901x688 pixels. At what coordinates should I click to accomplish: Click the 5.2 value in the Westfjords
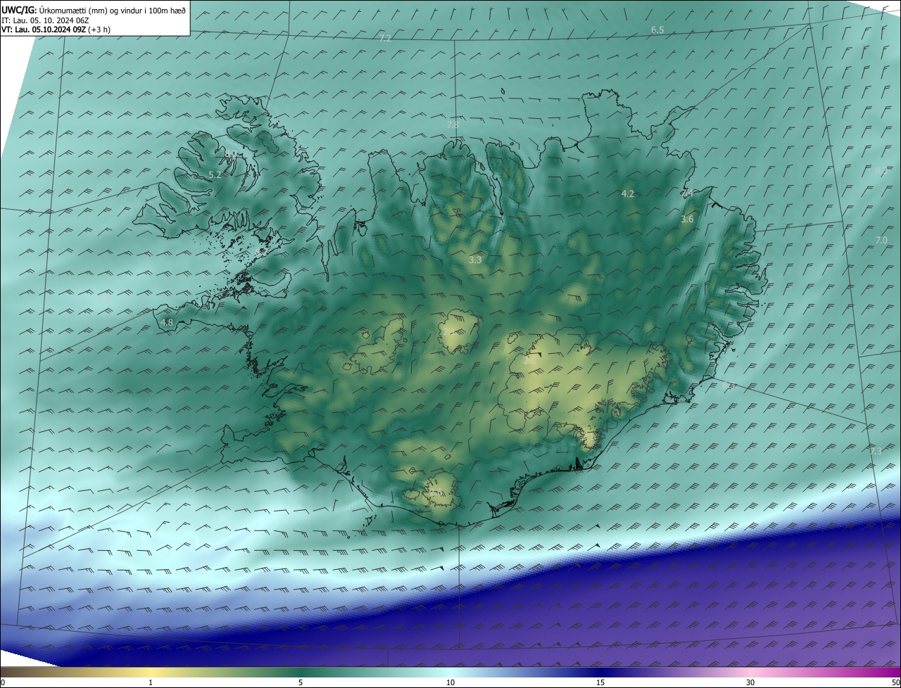pos(215,174)
